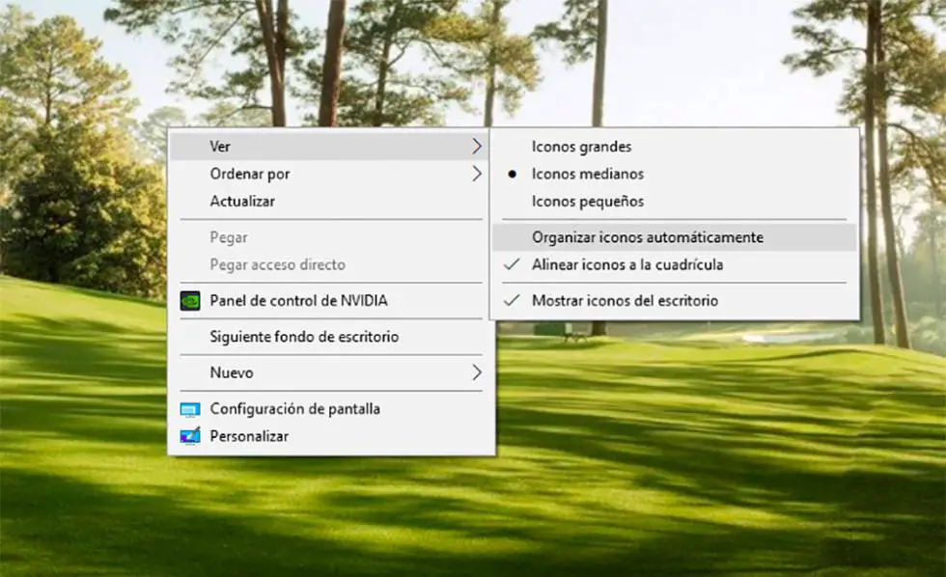This screenshot has height=577, width=946.
Task: Click the greyed Pegar entry
Action: (x=328, y=237)
